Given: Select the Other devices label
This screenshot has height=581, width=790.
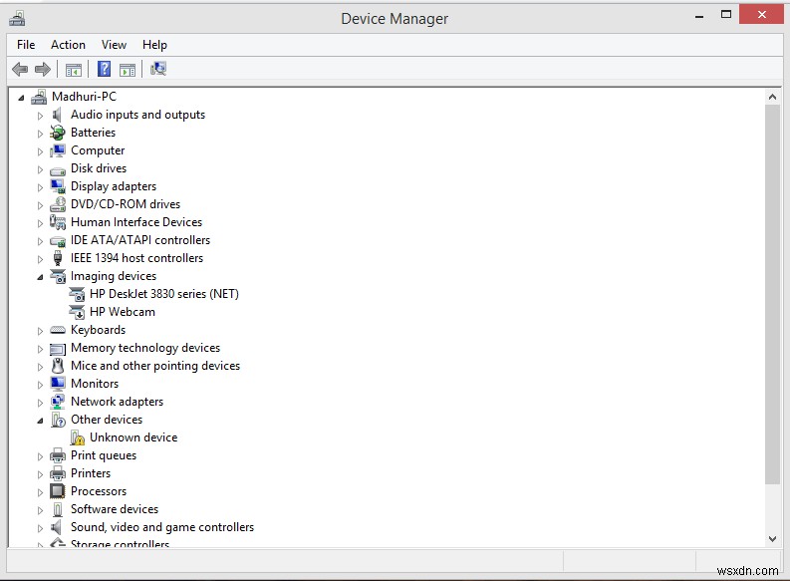Looking at the screenshot, I should (x=107, y=420).
